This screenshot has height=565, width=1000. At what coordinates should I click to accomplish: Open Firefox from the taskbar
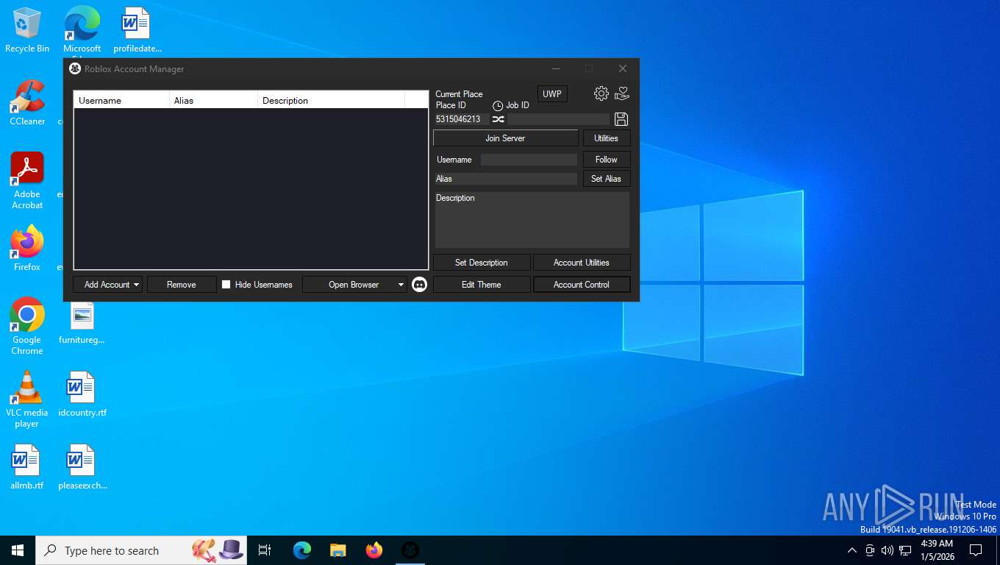click(374, 550)
